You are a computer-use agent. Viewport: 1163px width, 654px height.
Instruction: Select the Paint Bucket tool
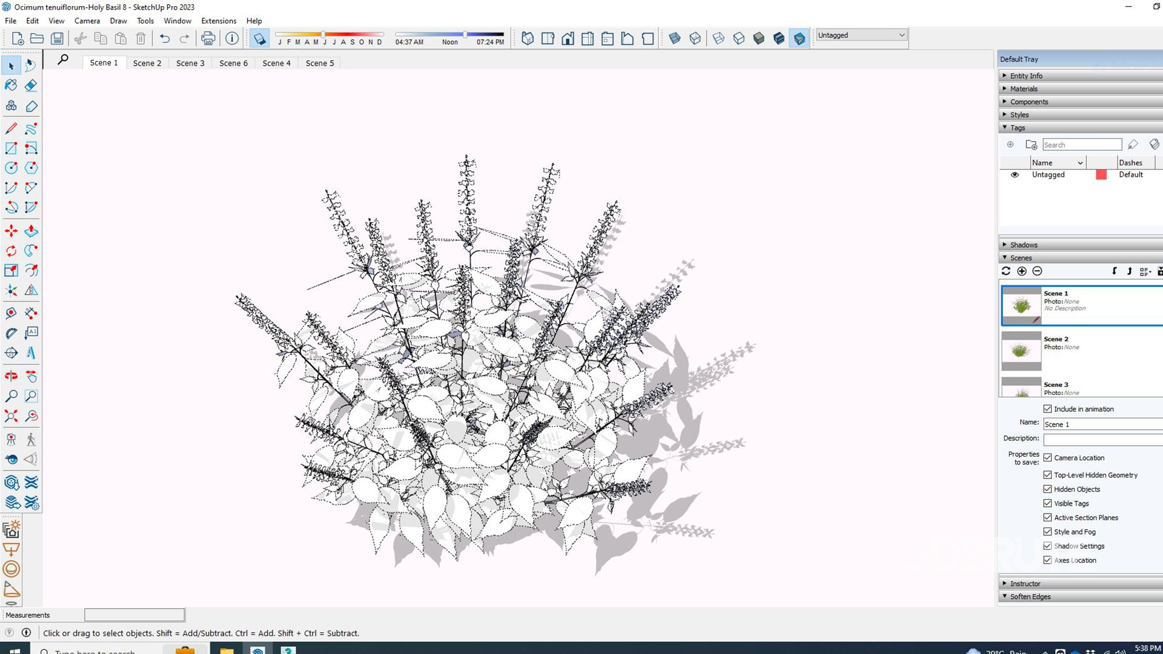point(11,85)
